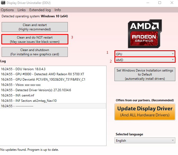Open the Info menu
The image size is (178, 155).
58,10
